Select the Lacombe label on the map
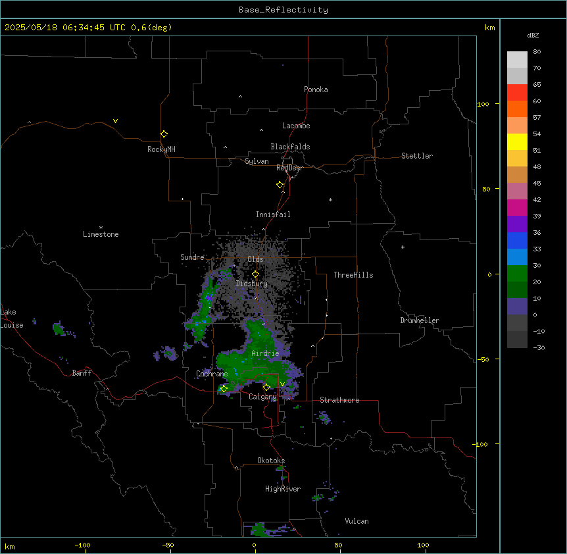The width and height of the screenshot is (567, 554). point(296,126)
